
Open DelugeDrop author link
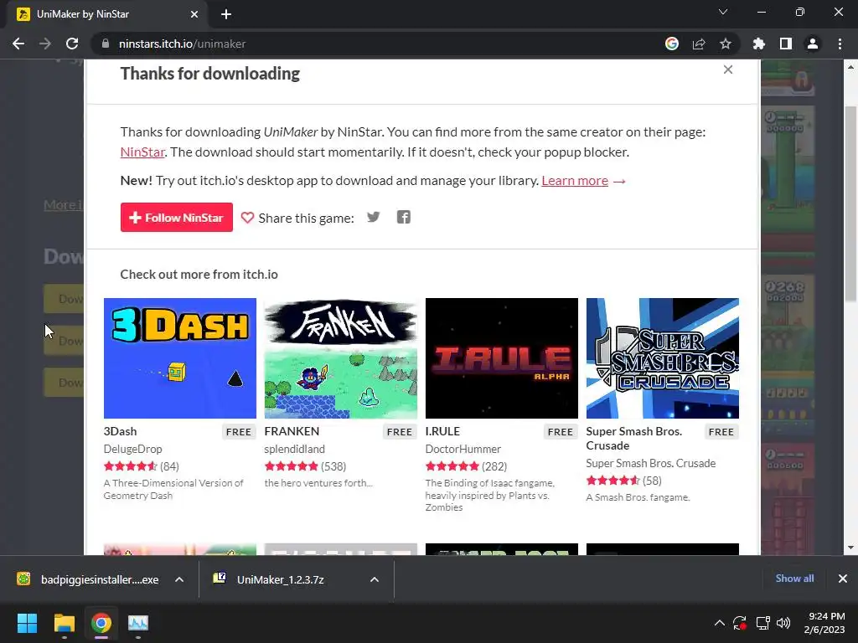132,449
